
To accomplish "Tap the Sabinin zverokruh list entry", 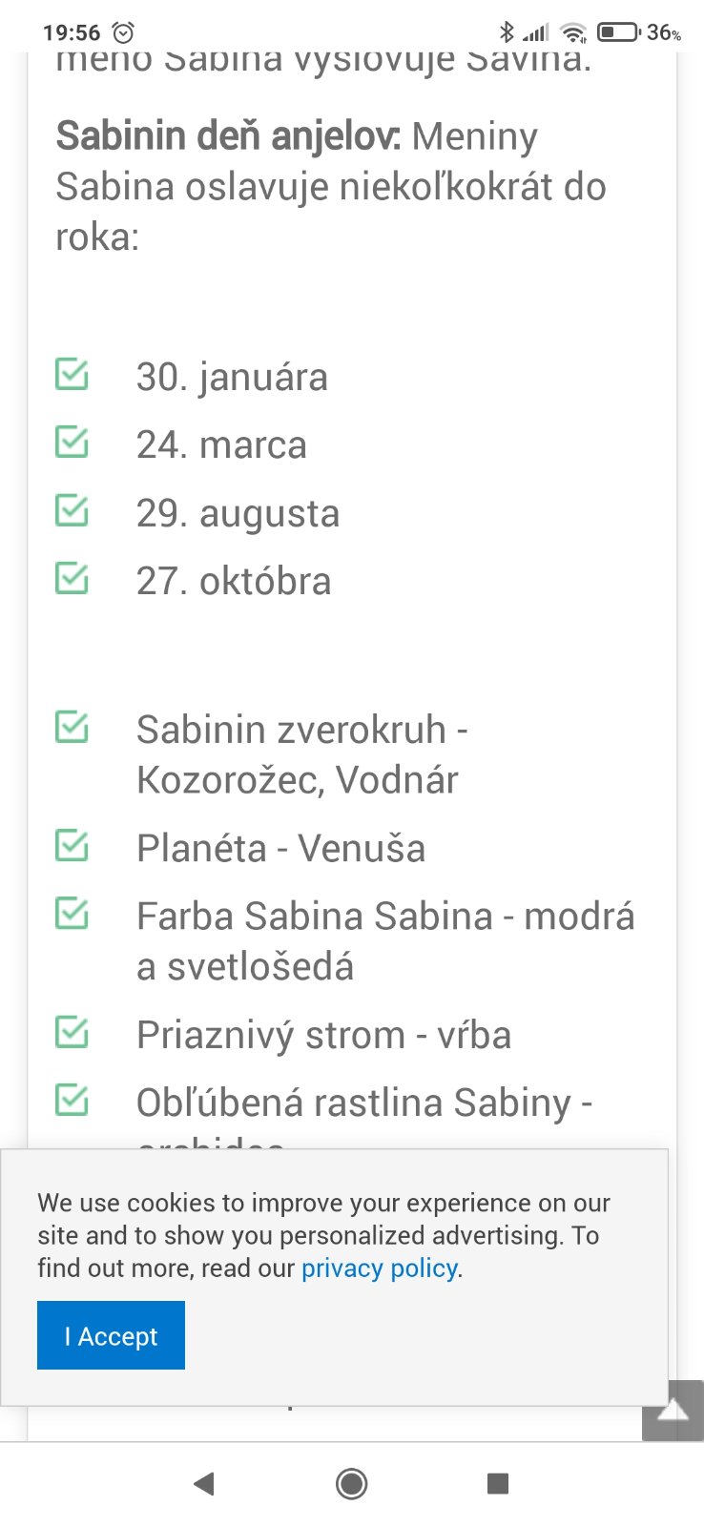I will pos(301,754).
